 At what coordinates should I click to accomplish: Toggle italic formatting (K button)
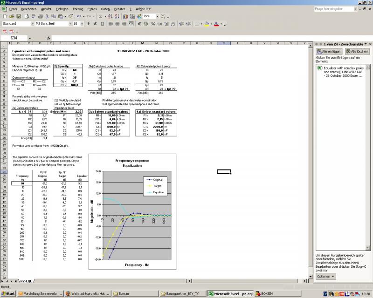(x=95, y=23)
